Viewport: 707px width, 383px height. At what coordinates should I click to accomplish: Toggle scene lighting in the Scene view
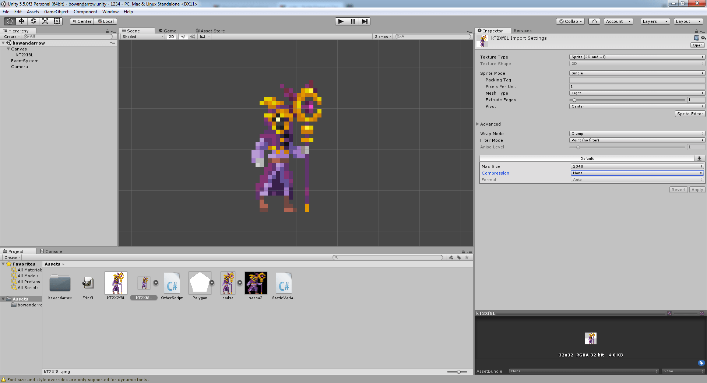[183, 36]
